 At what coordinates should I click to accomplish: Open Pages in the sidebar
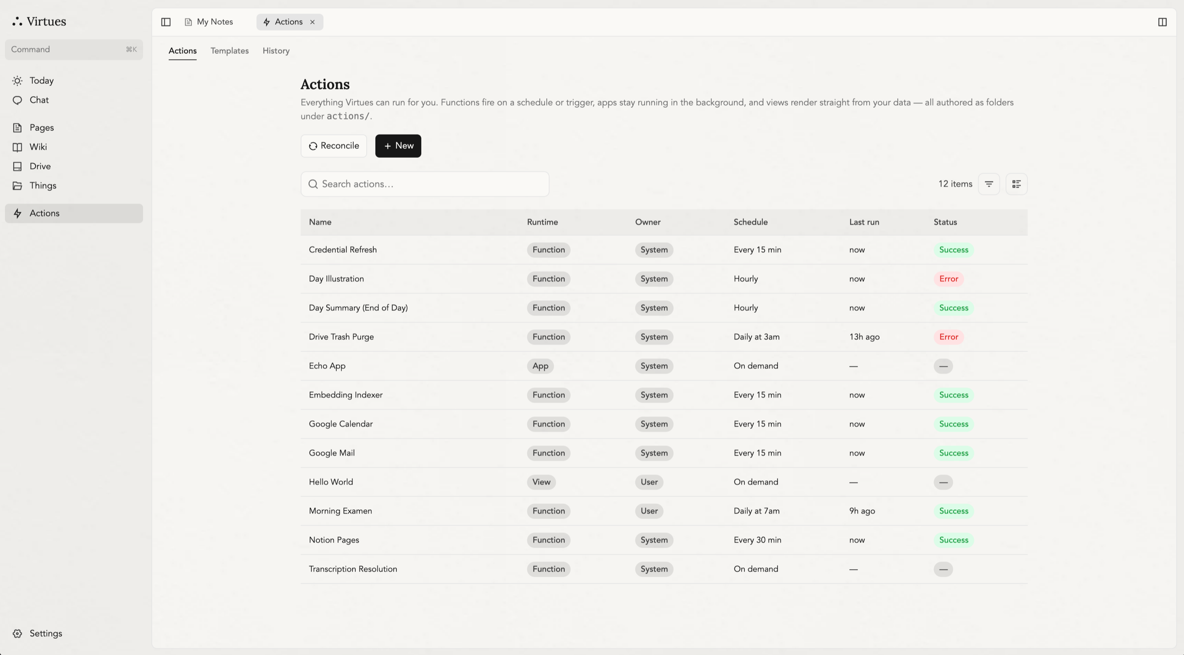(74, 128)
